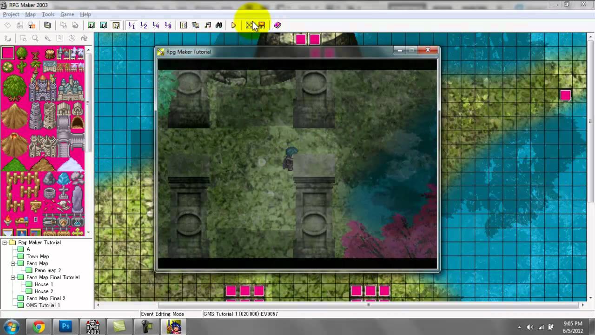Screen dimensions: 595x335
Task: Collapse the Pano Map tree node
Action: (13, 263)
